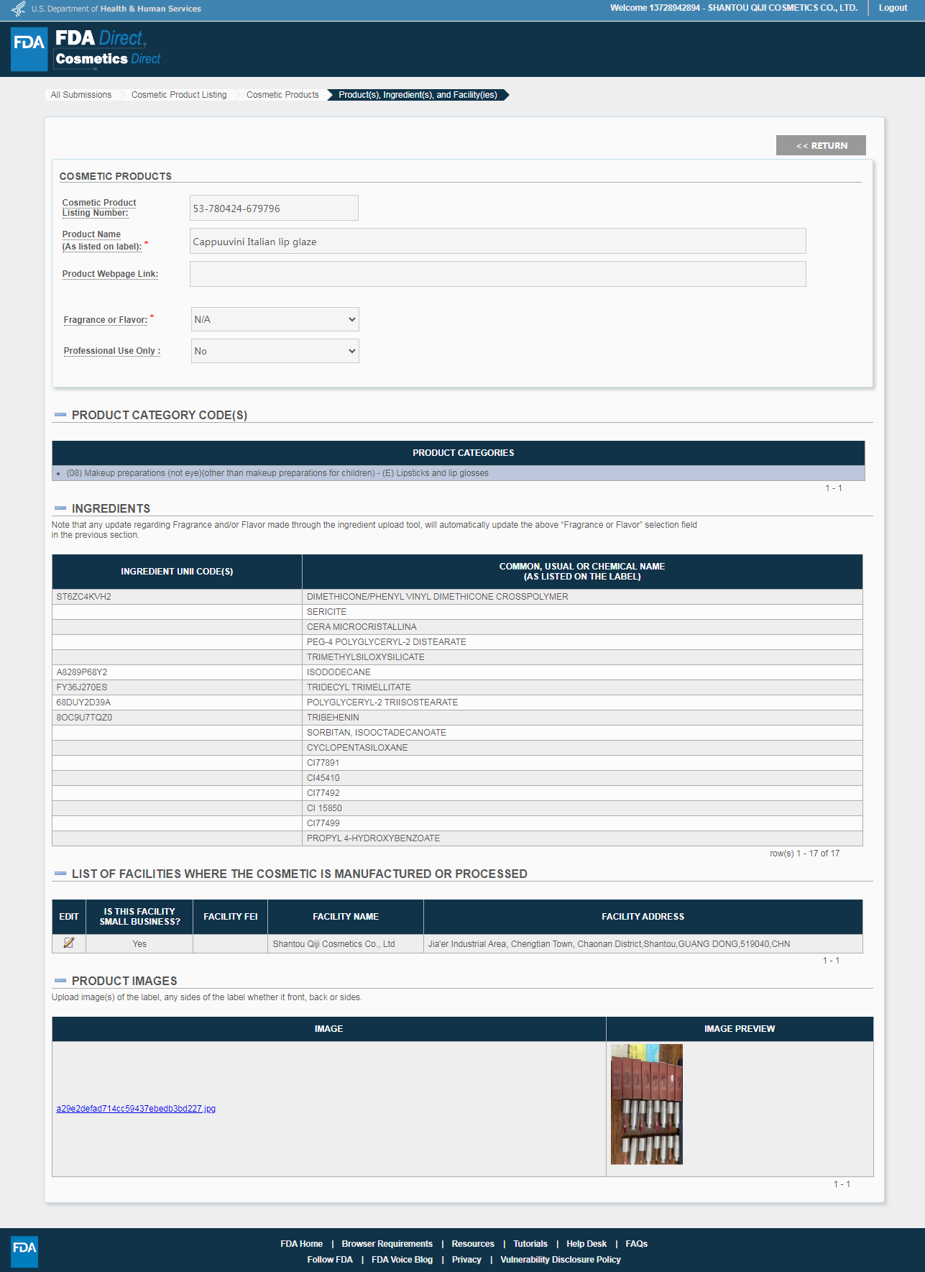Navigate to Cosmetic Products breadcrumb
Screen dimensions: 925x1272
point(282,95)
